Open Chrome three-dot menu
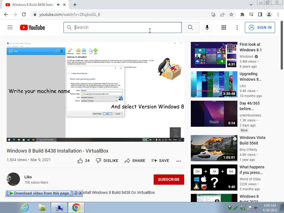The width and height of the screenshot is (284, 213). 278,14
